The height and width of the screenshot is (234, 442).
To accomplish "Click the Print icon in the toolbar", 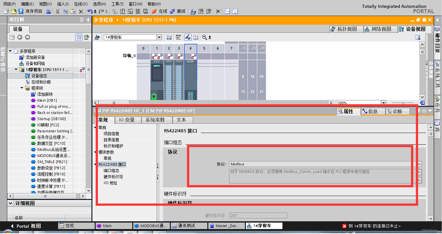I will [48, 11].
